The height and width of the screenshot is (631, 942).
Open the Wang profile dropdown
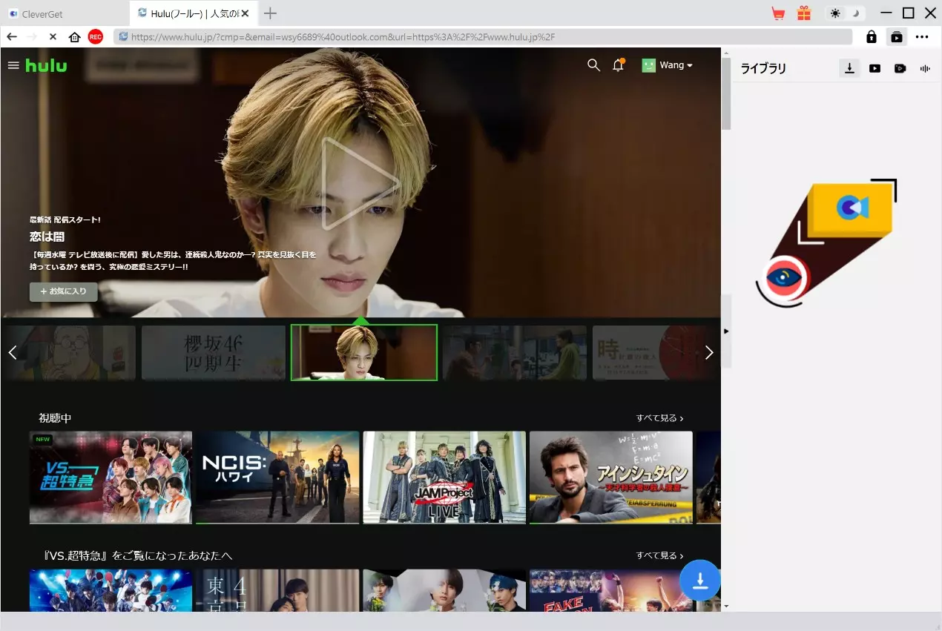point(667,65)
